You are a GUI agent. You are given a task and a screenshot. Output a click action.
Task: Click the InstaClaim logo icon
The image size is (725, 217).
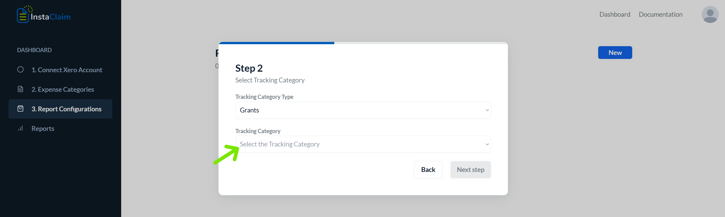click(24, 14)
